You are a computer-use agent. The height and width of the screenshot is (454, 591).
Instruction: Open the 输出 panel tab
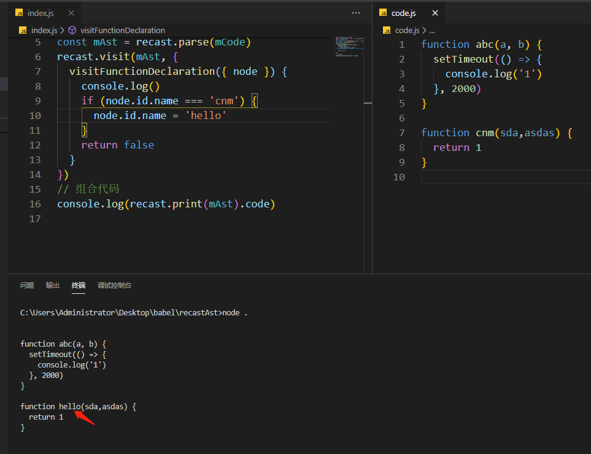click(x=53, y=285)
